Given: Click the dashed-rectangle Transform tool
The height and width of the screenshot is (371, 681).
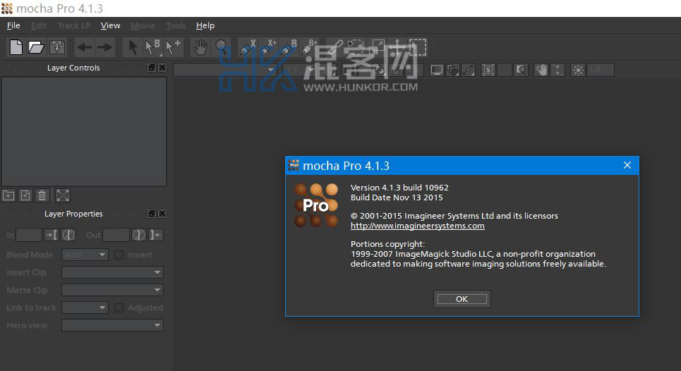Looking at the screenshot, I should [x=418, y=47].
